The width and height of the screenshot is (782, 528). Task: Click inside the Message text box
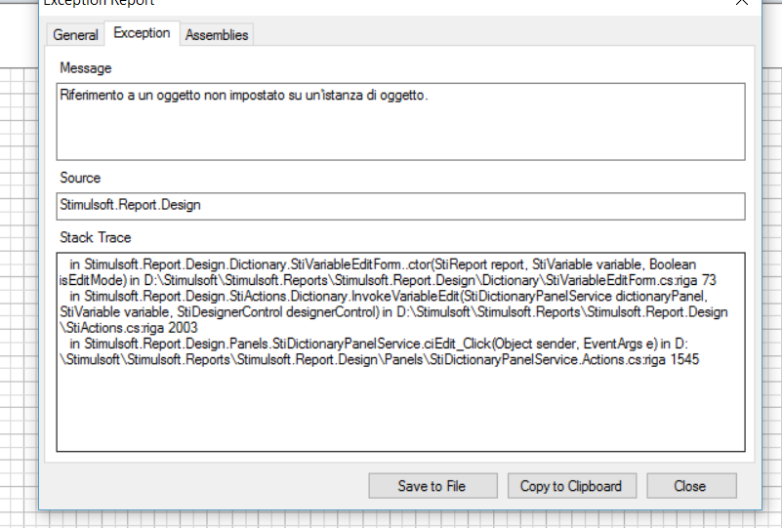click(x=400, y=122)
